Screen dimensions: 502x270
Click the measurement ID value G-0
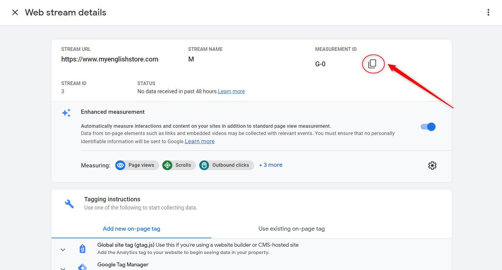tap(320, 64)
